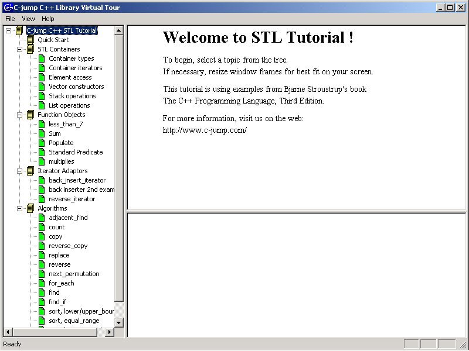Collapse the Iterator Adaptors tree branch
Screen dimensions: 469x351
pos(20,171)
